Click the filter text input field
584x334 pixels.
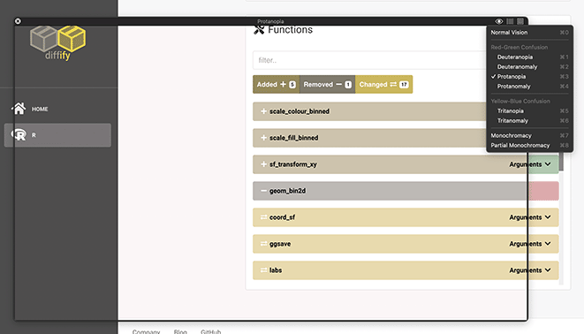pyautogui.click(x=369, y=60)
